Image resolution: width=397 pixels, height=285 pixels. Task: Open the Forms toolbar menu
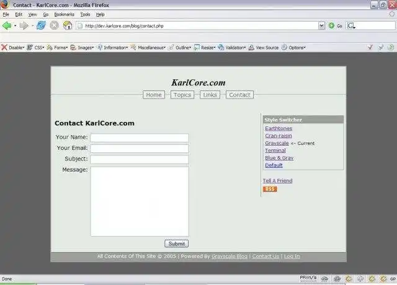point(57,47)
